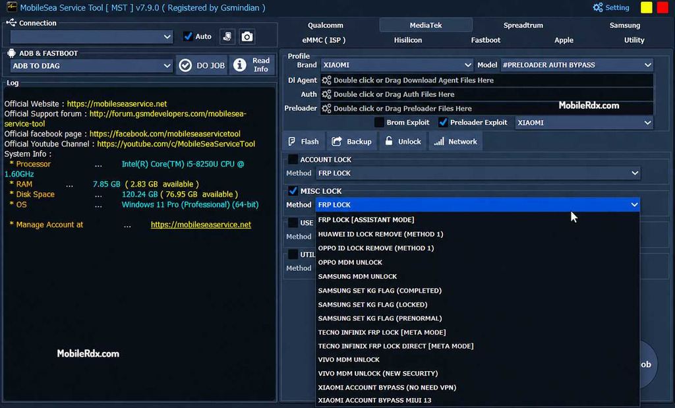Select XIAOMI ACCOUNT BYPASS (NO NEED VPN)
675x408 pixels.
coord(478,388)
